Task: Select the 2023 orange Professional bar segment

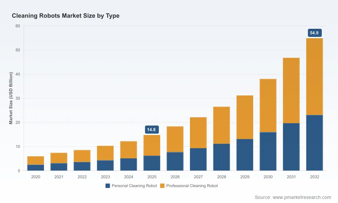Action: [x=105, y=153]
